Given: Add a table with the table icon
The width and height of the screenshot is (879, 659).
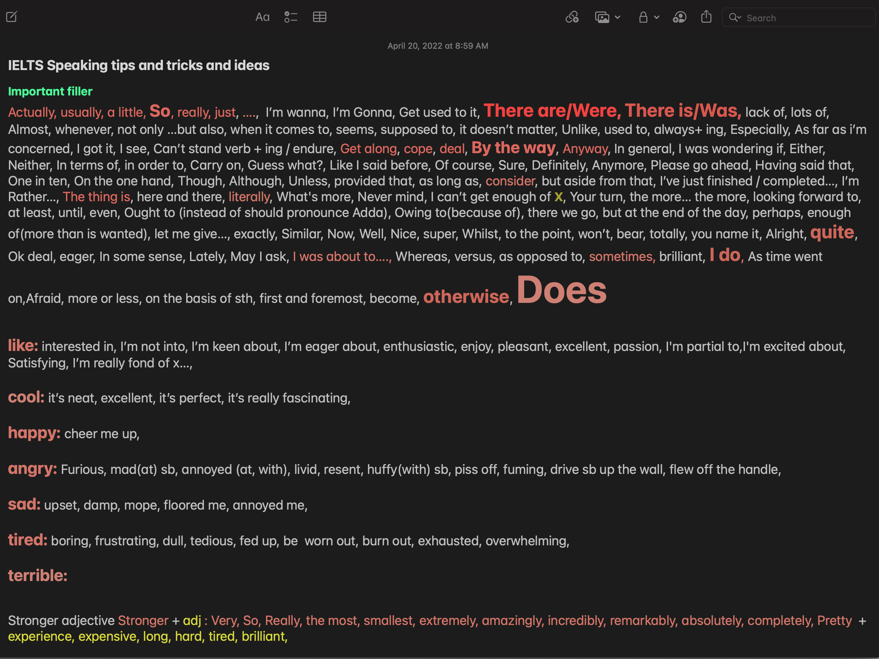Looking at the screenshot, I should pos(320,17).
